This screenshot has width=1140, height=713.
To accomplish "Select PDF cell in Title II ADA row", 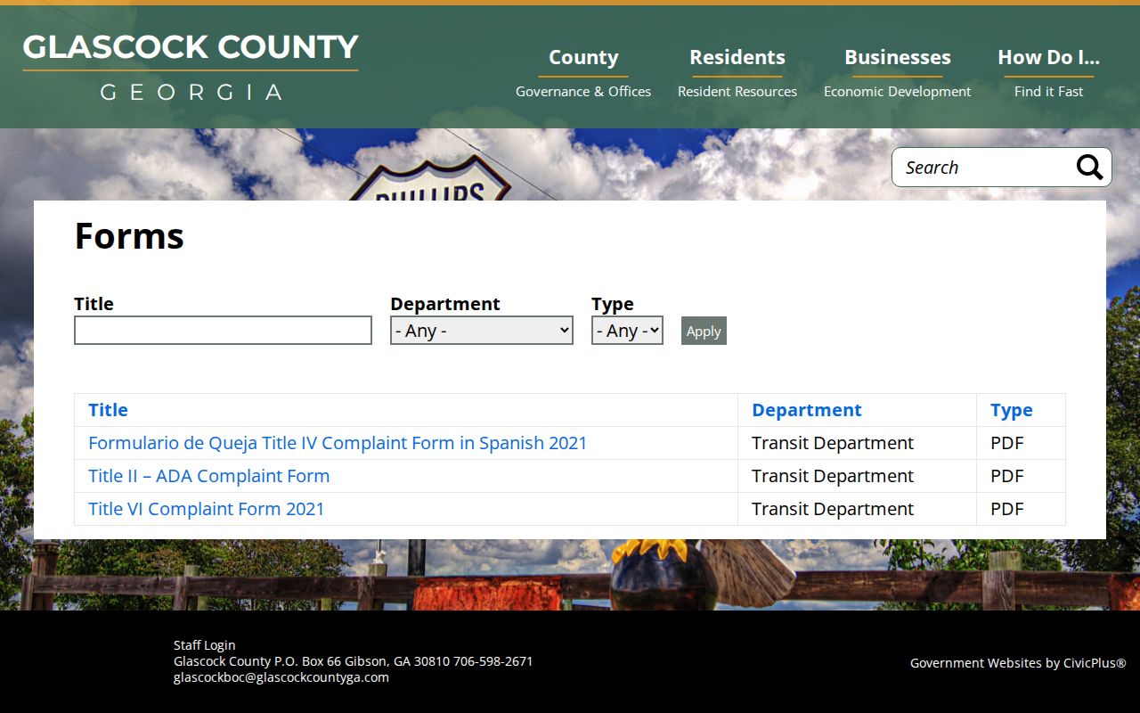I will 1021,476.
